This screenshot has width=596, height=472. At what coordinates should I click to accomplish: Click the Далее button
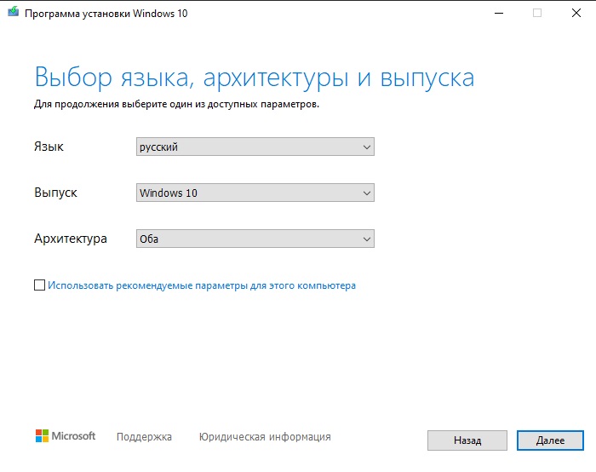coord(550,440)
